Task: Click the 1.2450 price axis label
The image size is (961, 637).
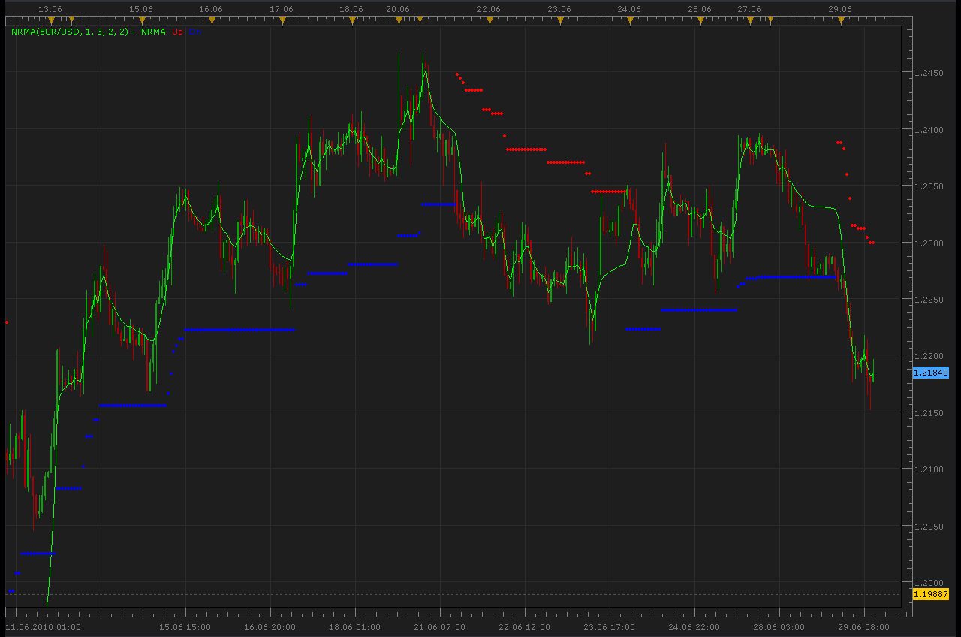Action: (929, 73)
